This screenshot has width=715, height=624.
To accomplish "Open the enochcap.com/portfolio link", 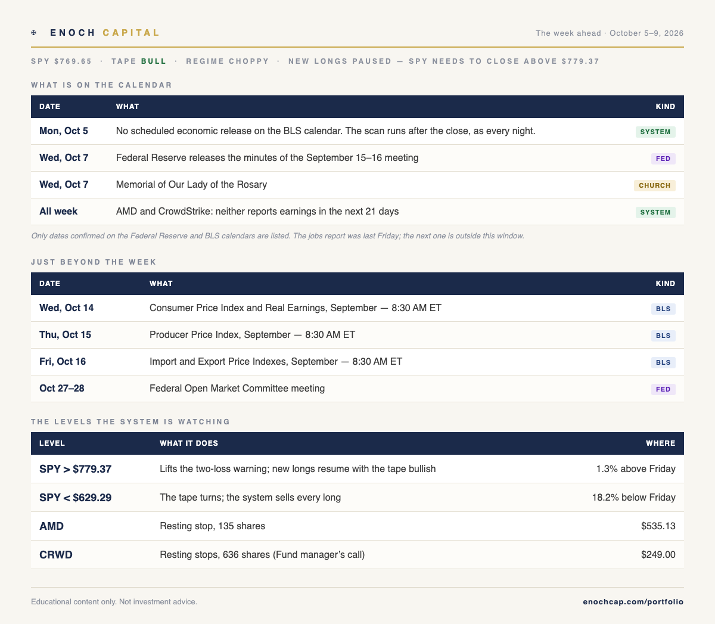I will pyautogui.click(x=633, y=602).
